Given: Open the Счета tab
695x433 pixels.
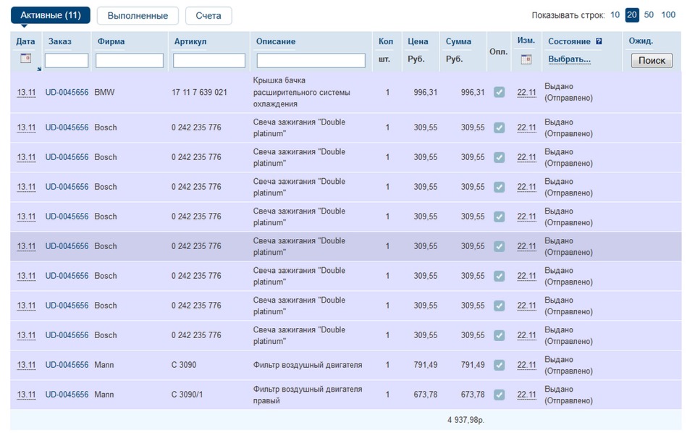Looking at the screenshot, I should tap(208, 16).
